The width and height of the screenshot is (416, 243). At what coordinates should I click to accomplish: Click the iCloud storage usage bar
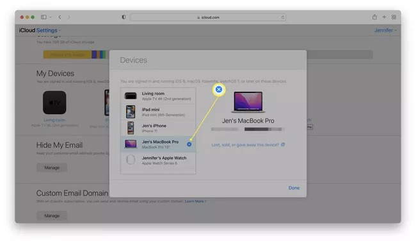[x=208, y=54]
